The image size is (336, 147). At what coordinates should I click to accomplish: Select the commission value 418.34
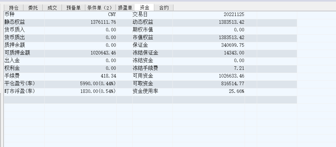(108, 76)
